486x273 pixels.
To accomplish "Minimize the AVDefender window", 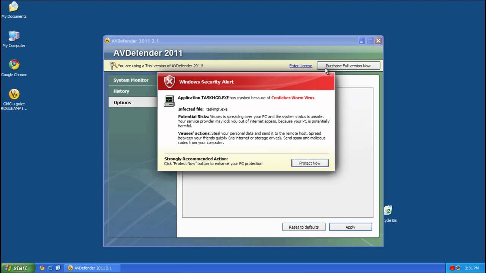I will (361, 41).
